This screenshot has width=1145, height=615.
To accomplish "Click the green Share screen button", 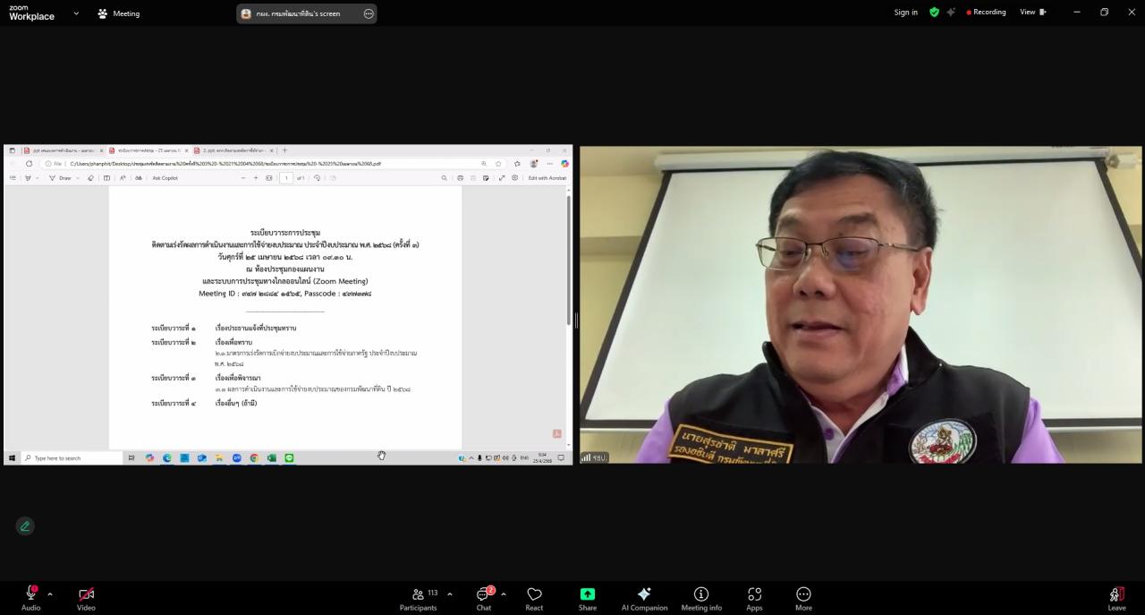I will (587, 598).
